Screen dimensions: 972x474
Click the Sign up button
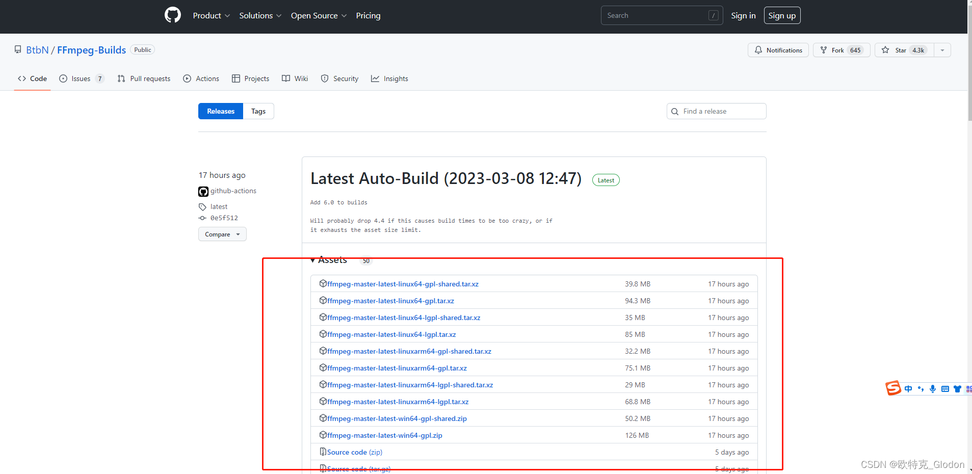tap(782, 15)
